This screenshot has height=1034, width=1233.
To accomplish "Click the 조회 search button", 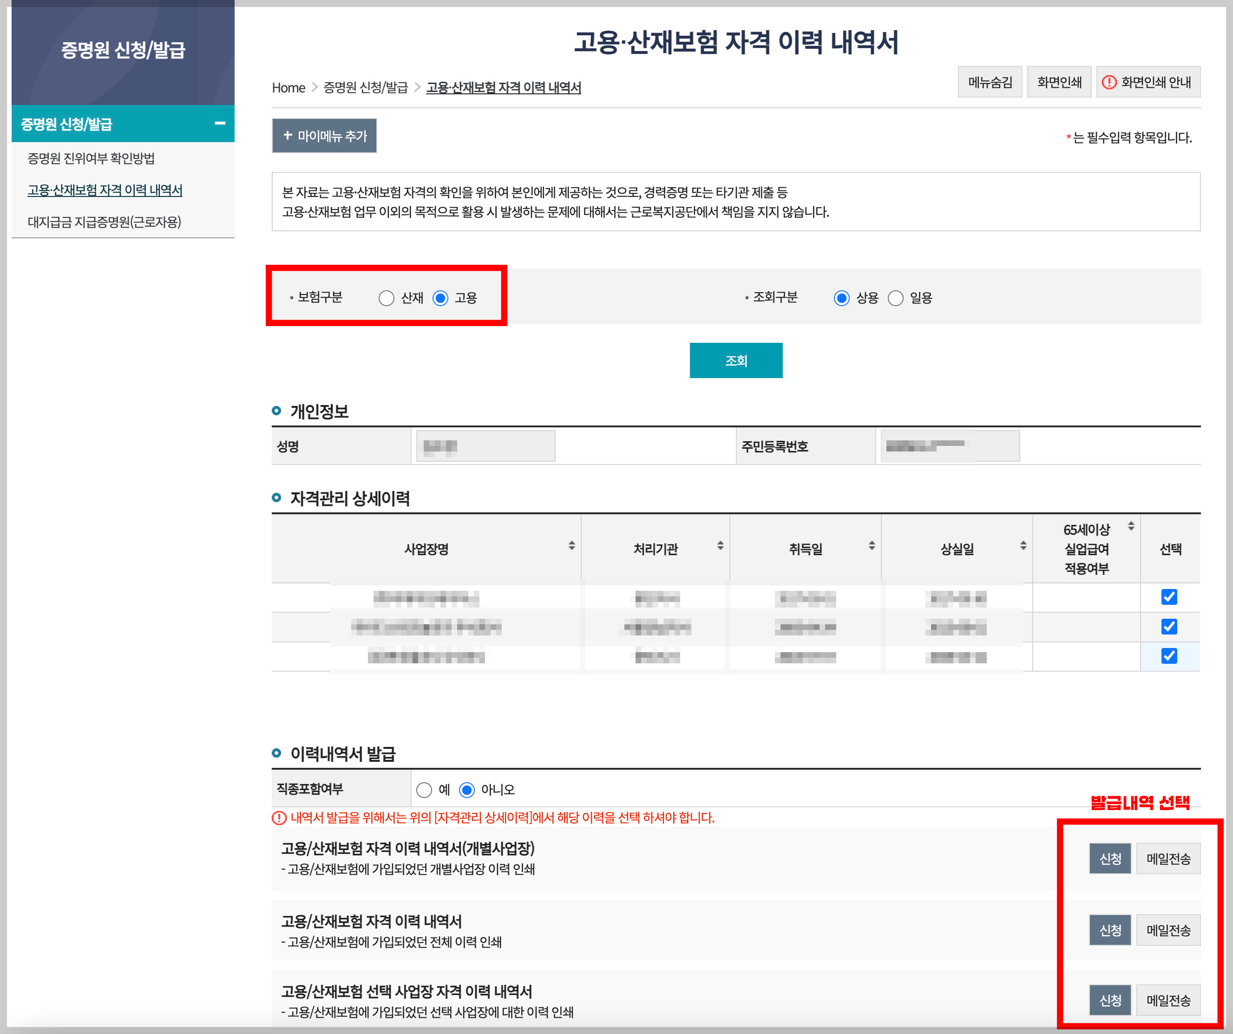I will pyautogui.click(x=736, y=360).
